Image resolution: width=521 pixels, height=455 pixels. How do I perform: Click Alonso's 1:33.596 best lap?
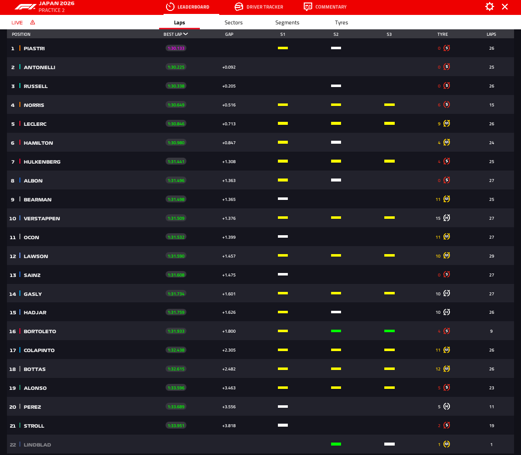coord(176,388)
